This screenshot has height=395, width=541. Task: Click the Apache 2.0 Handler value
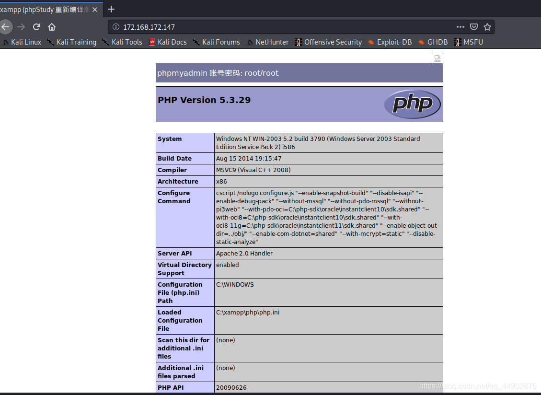coord(244,254)
